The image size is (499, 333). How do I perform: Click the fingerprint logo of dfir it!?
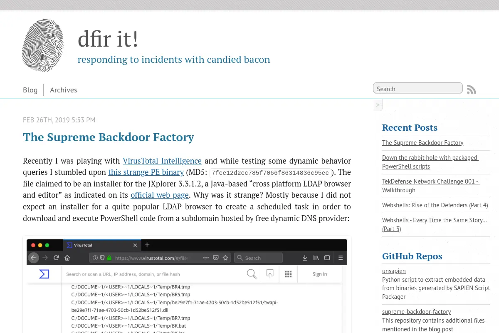[x=43, y=45]
